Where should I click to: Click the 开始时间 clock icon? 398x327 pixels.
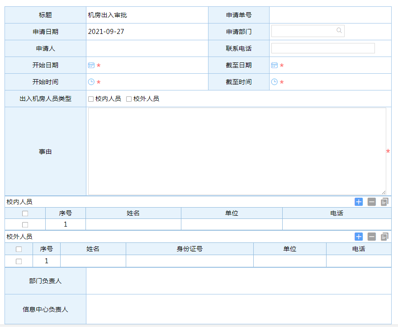91,82
